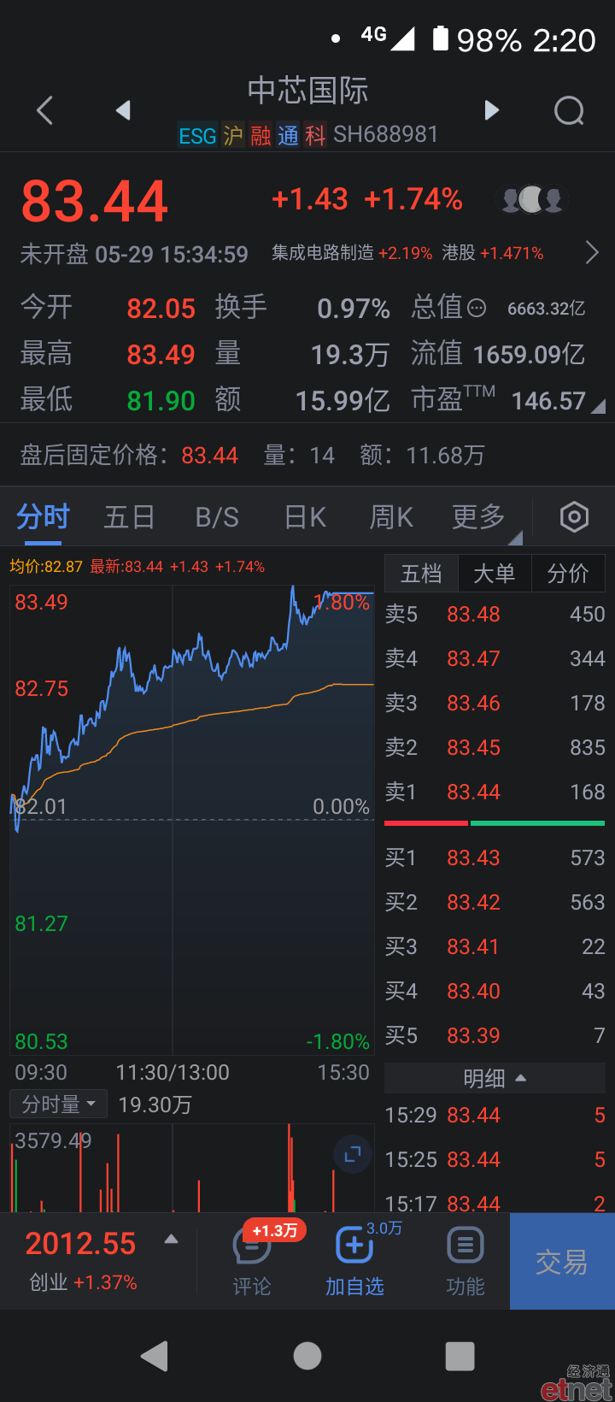Screen dimensions: 615x1402
Task: Tap the 融 margin tag
Action: click(261, 135)
